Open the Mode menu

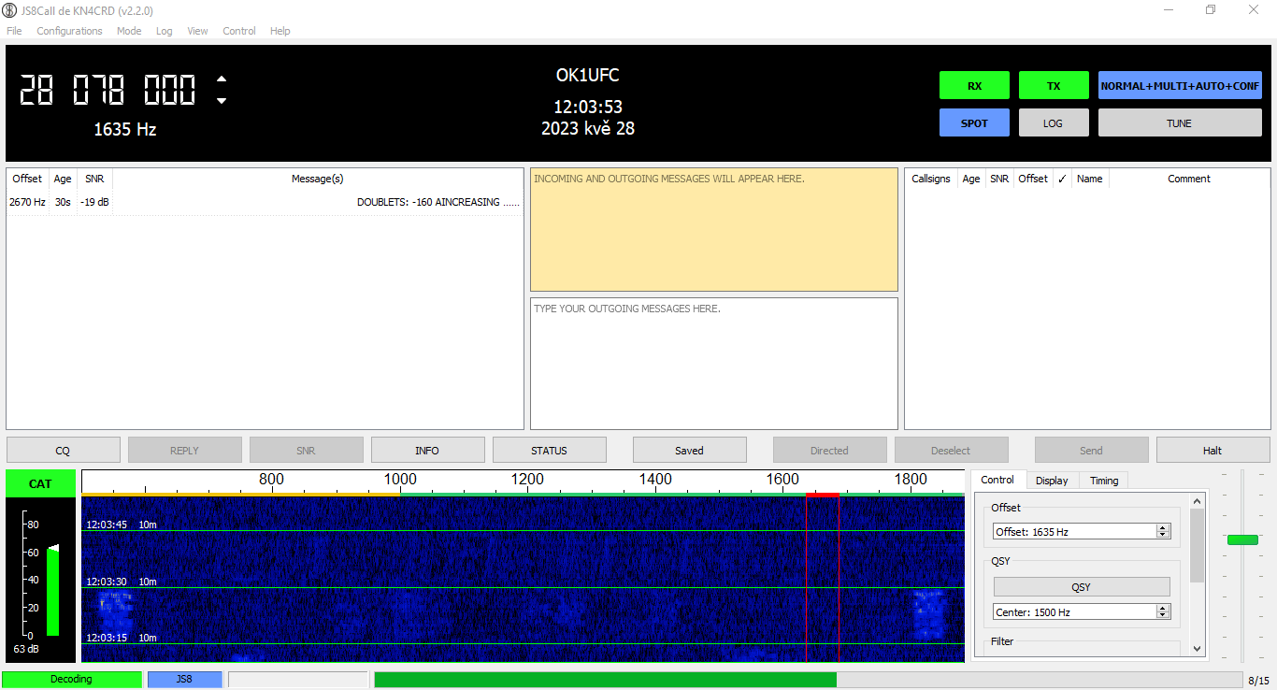click(x=129, y=31)
